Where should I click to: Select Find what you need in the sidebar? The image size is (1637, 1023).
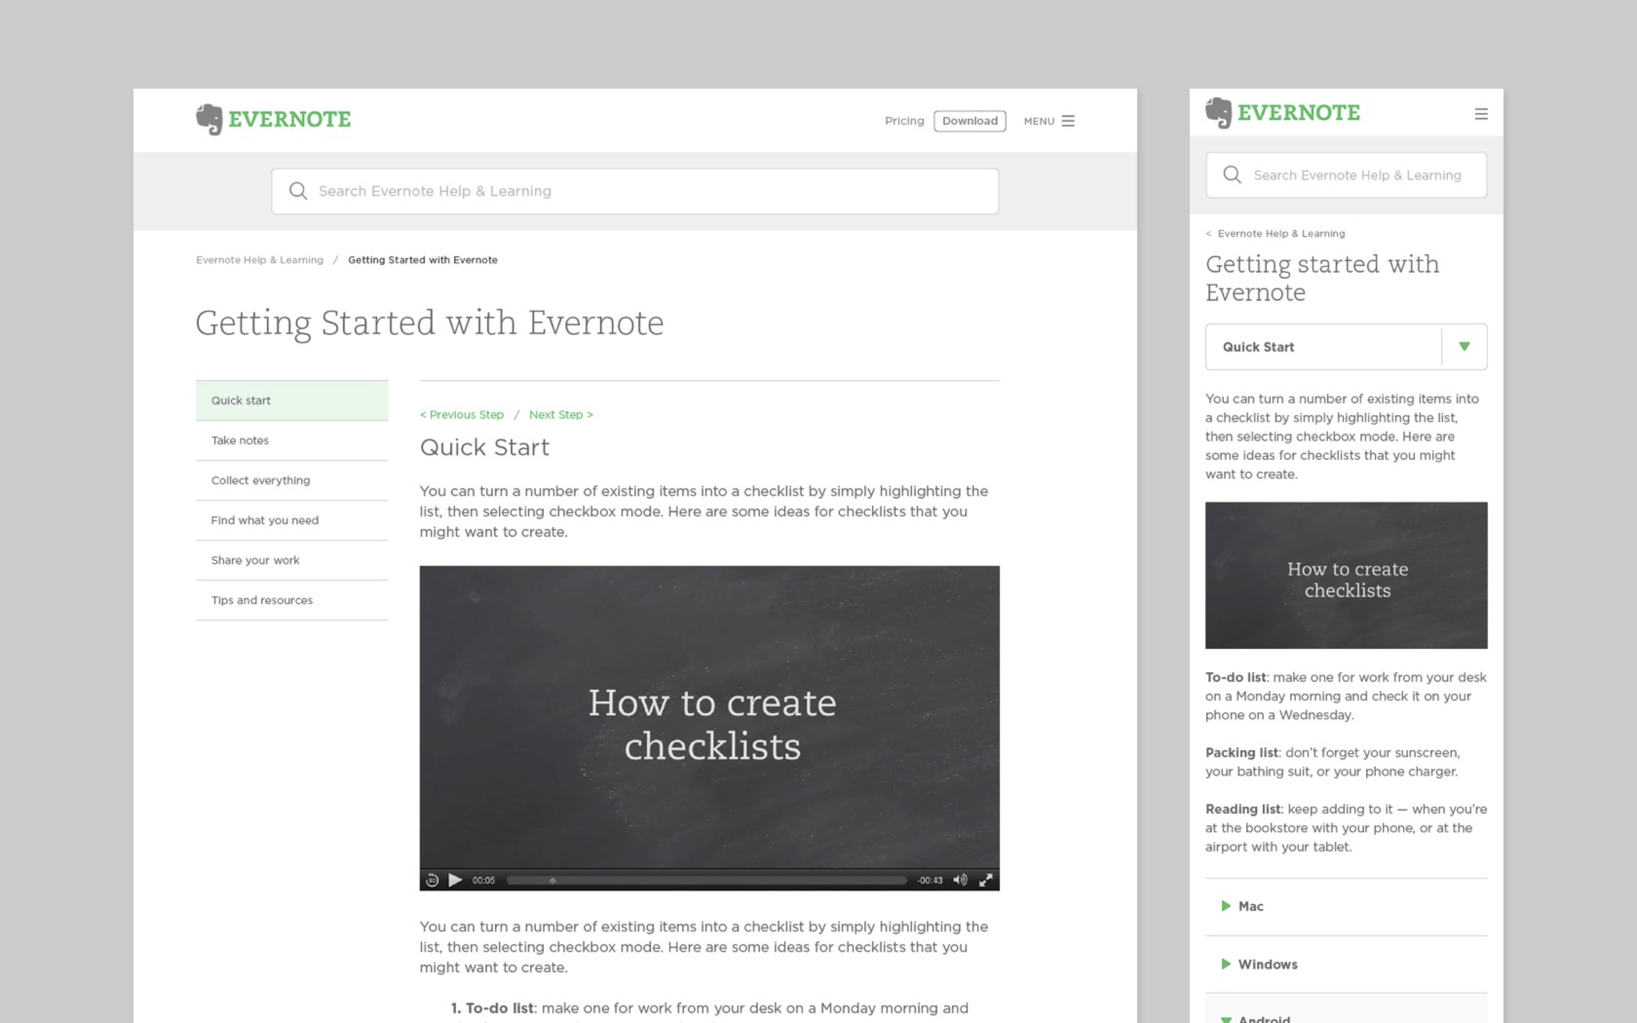click(292, 520)
